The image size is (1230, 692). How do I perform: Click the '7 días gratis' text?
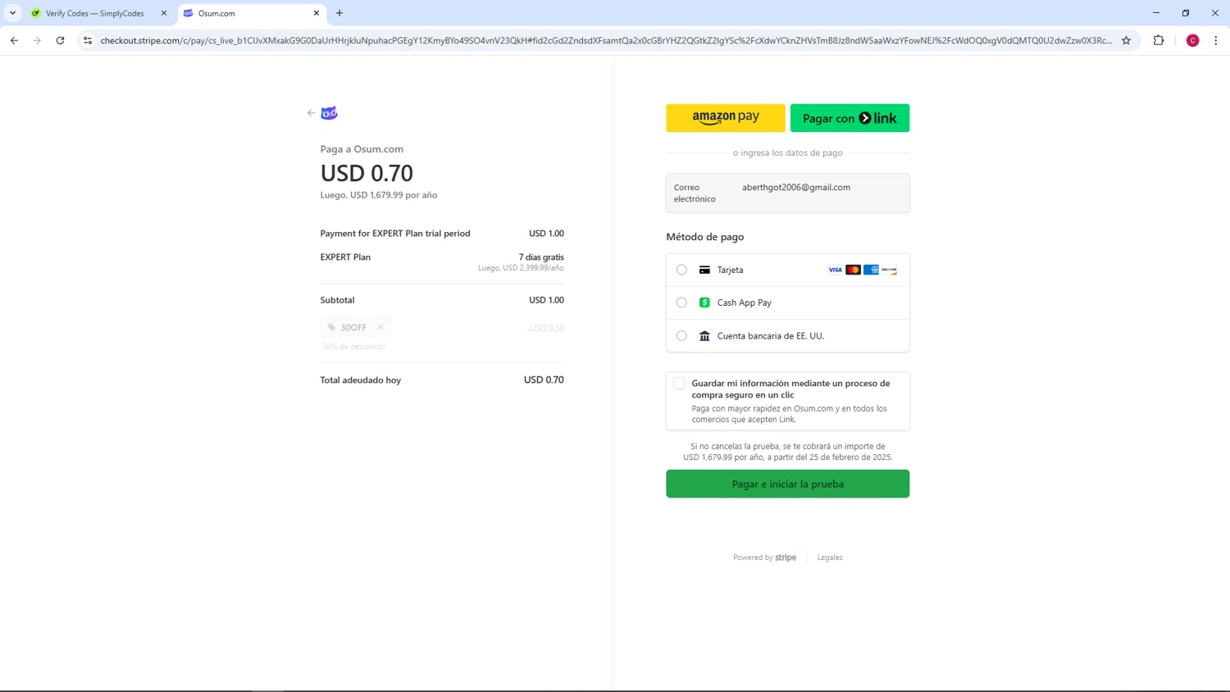[x=541, y=257]
